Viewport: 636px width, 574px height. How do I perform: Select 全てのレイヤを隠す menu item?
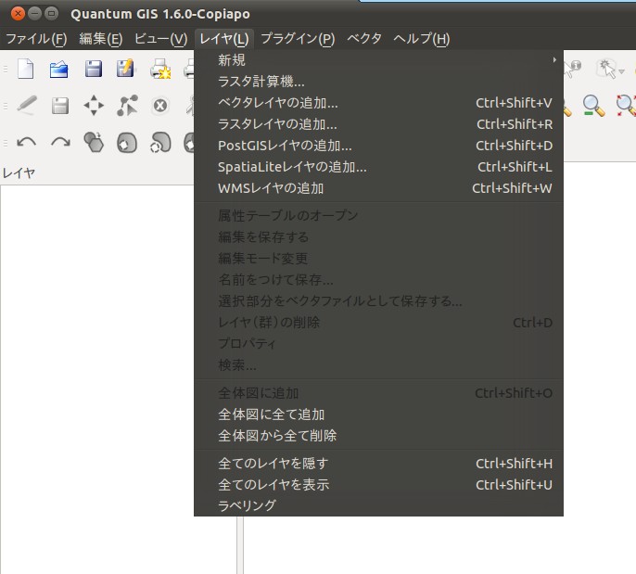[x=378, y=464]
